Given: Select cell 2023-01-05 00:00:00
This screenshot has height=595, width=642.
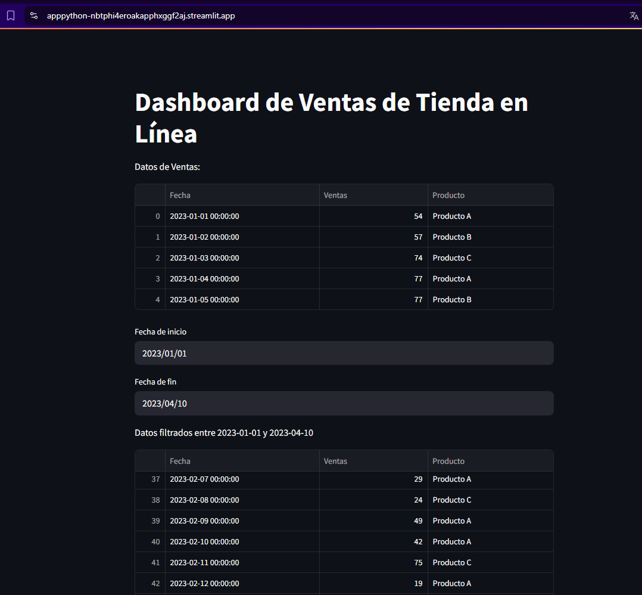Looking at the screenshot, I should pyautogui.click(x=242, y=299).
